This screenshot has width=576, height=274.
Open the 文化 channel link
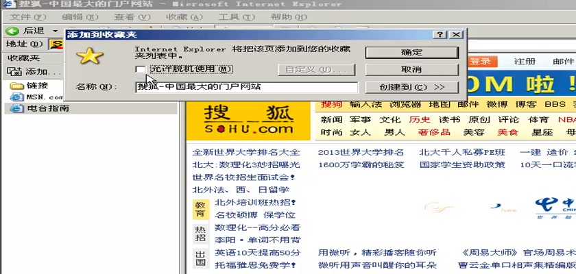click(389, 120)
